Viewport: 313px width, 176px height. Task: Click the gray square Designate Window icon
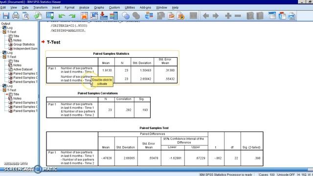pyautogui.click(x=193, y=16)
